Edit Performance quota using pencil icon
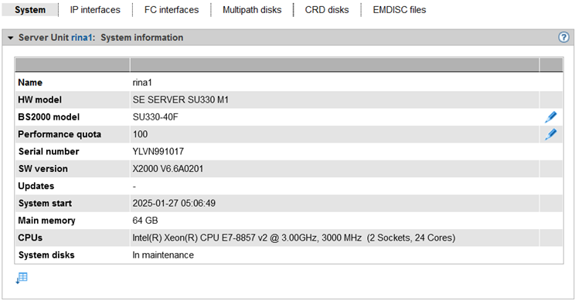The height and width of the screenshot is (300, 575). pos(551,134)
